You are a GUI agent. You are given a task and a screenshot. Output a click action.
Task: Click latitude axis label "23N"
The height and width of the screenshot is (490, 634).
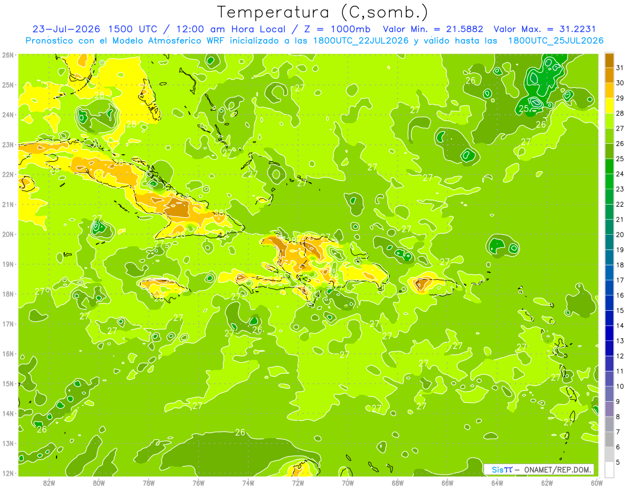(x=8, y=144)
